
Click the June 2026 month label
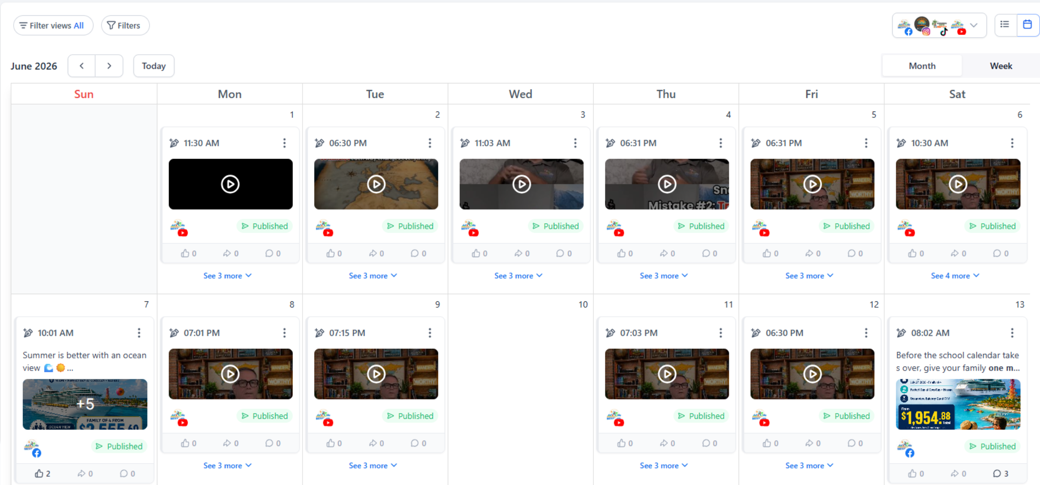[34, 66]
